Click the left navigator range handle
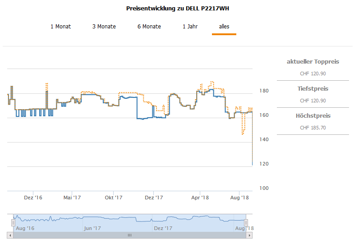Image resolution: width=354 pixels, height=244 pixels. coord(13,222)
